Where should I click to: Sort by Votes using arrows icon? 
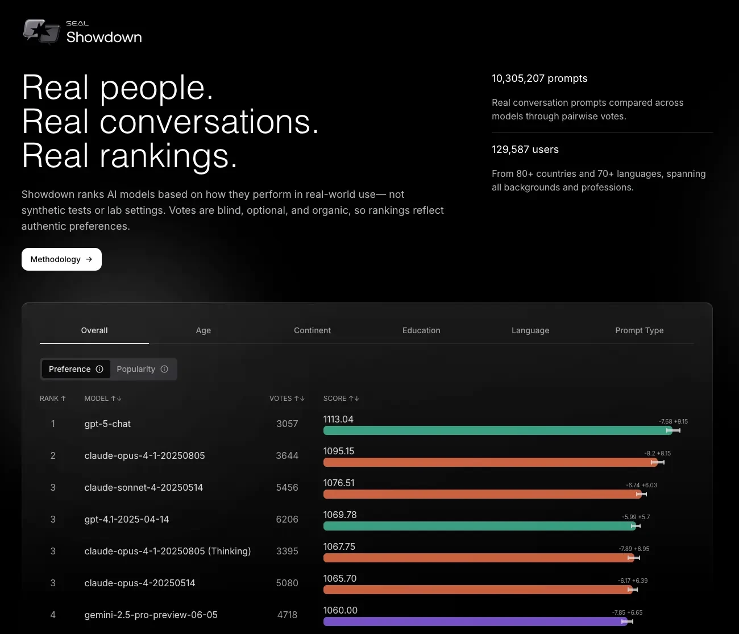(299, 399)
